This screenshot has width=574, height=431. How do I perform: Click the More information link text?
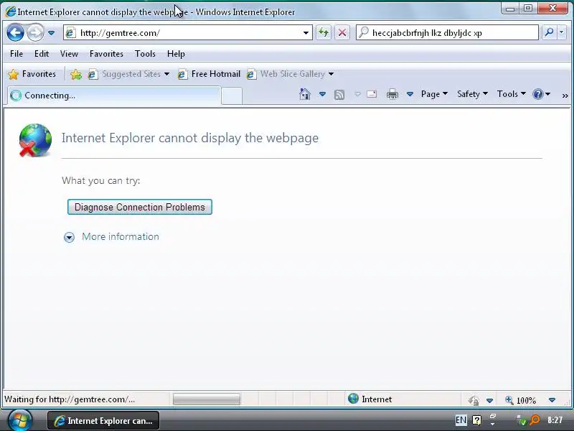121,237
